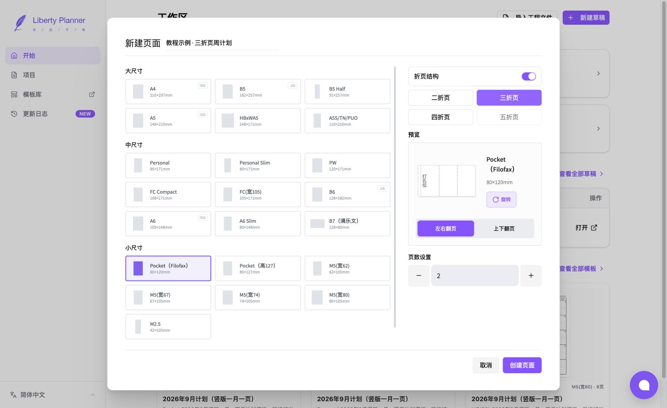Click the rotate icon in 旋转 button
667x408 pixels.
coord(495,199)
